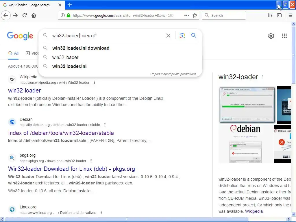This screenshot has width=296, height=222.
Task: Open the Win32-loader_0.10.6_all.deb sublink
Action: point(35,191)
